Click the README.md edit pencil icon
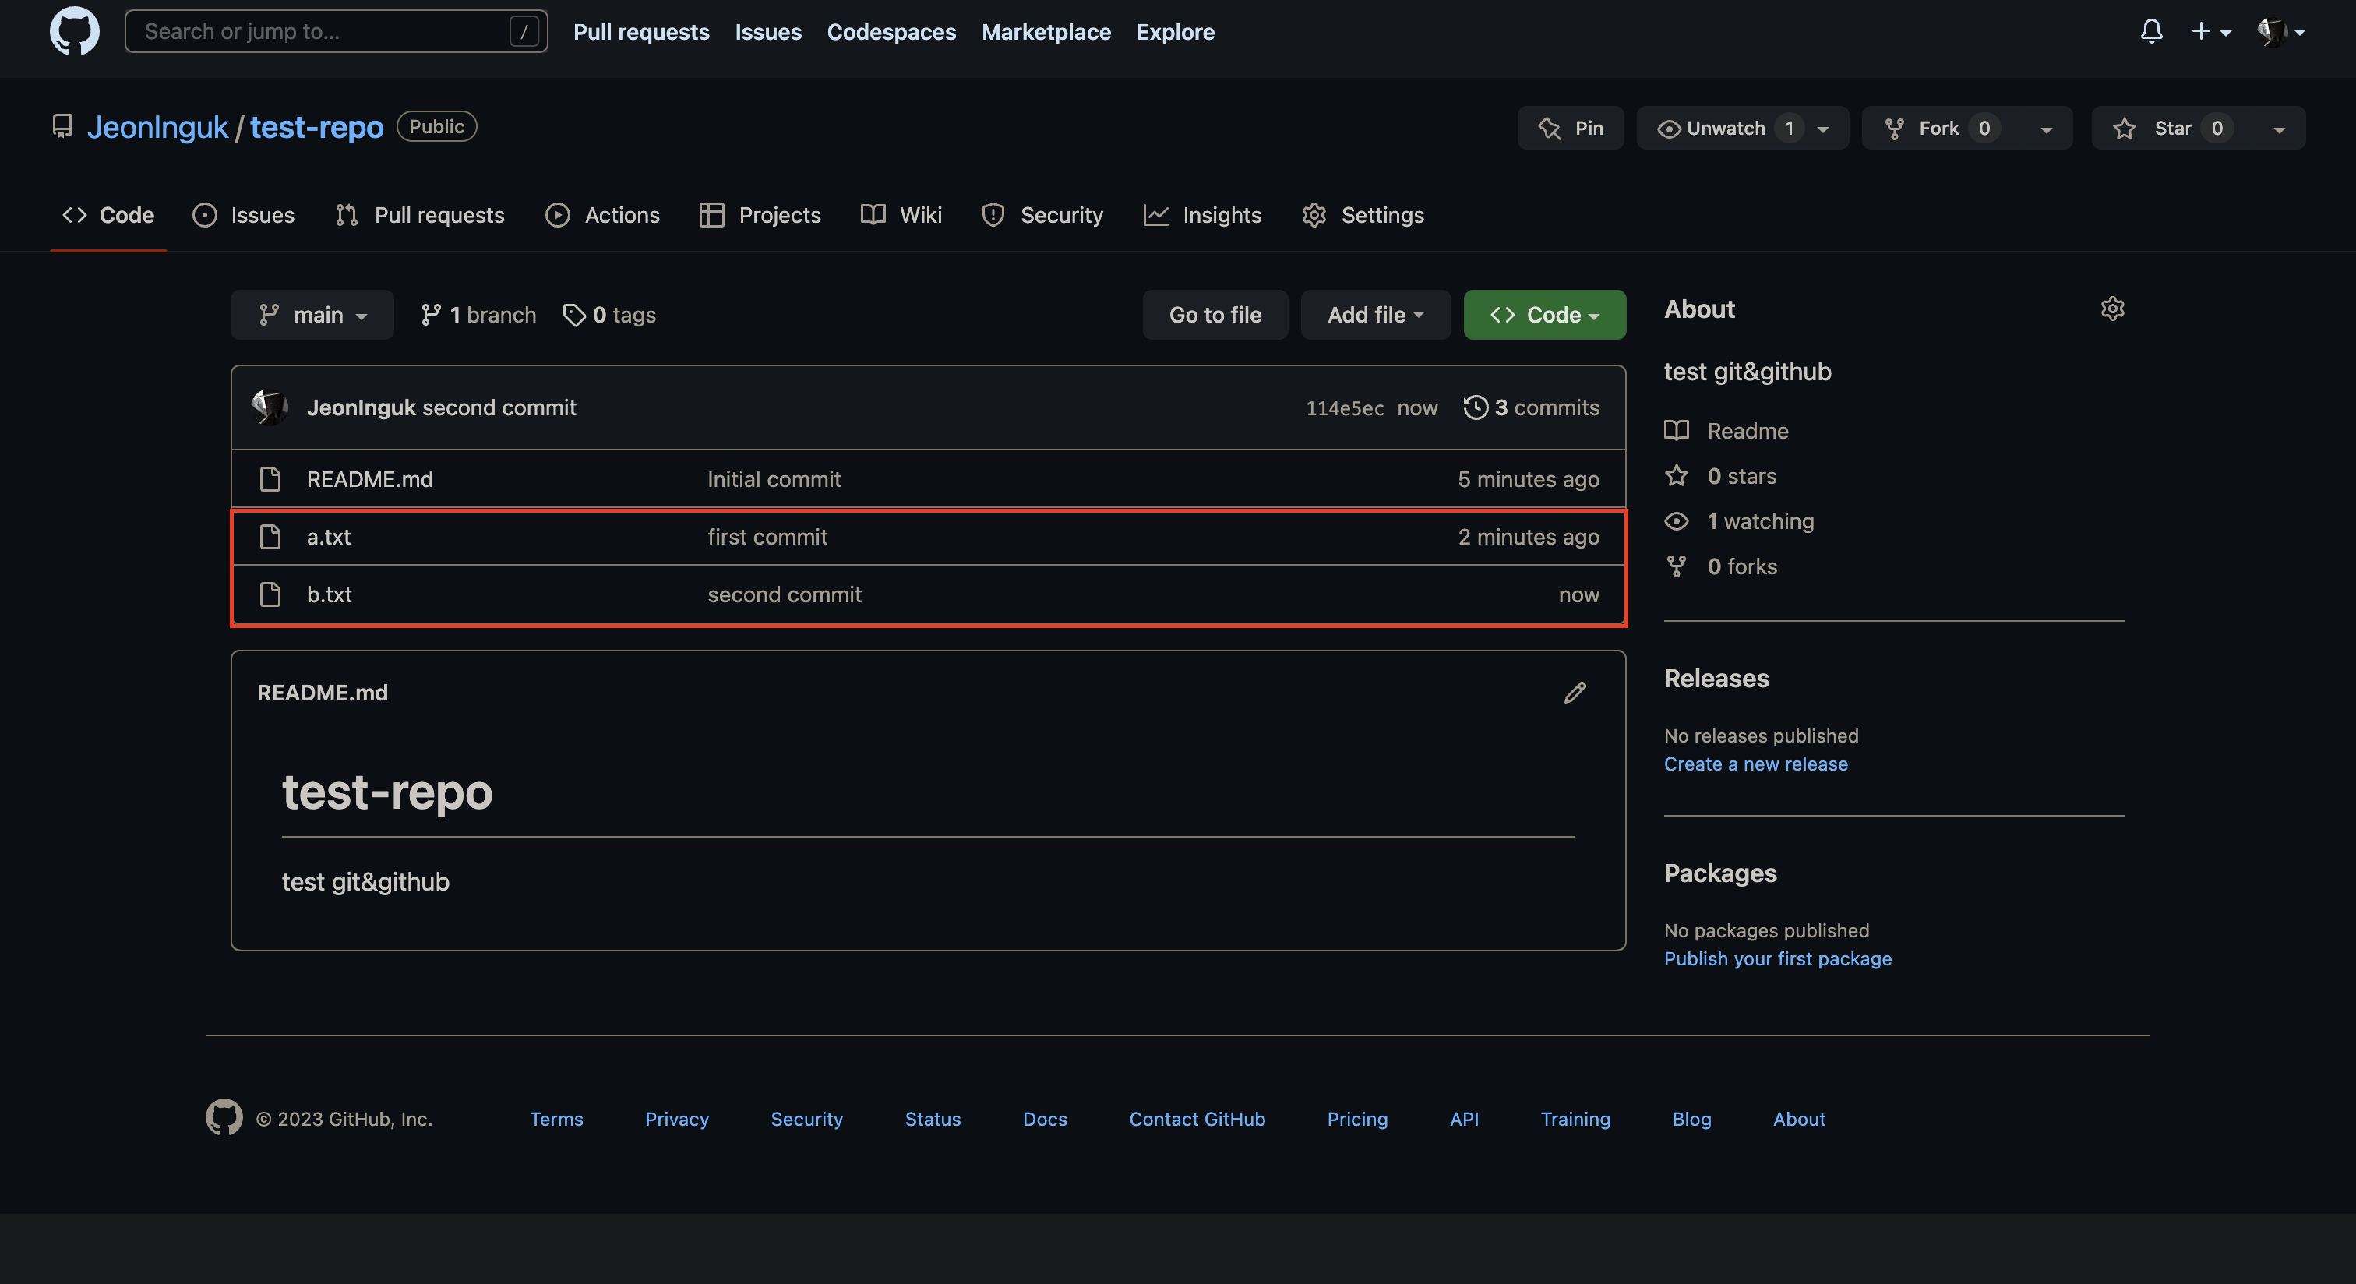Viewport: 2356px width, 1284px height. pos(1574,693)
